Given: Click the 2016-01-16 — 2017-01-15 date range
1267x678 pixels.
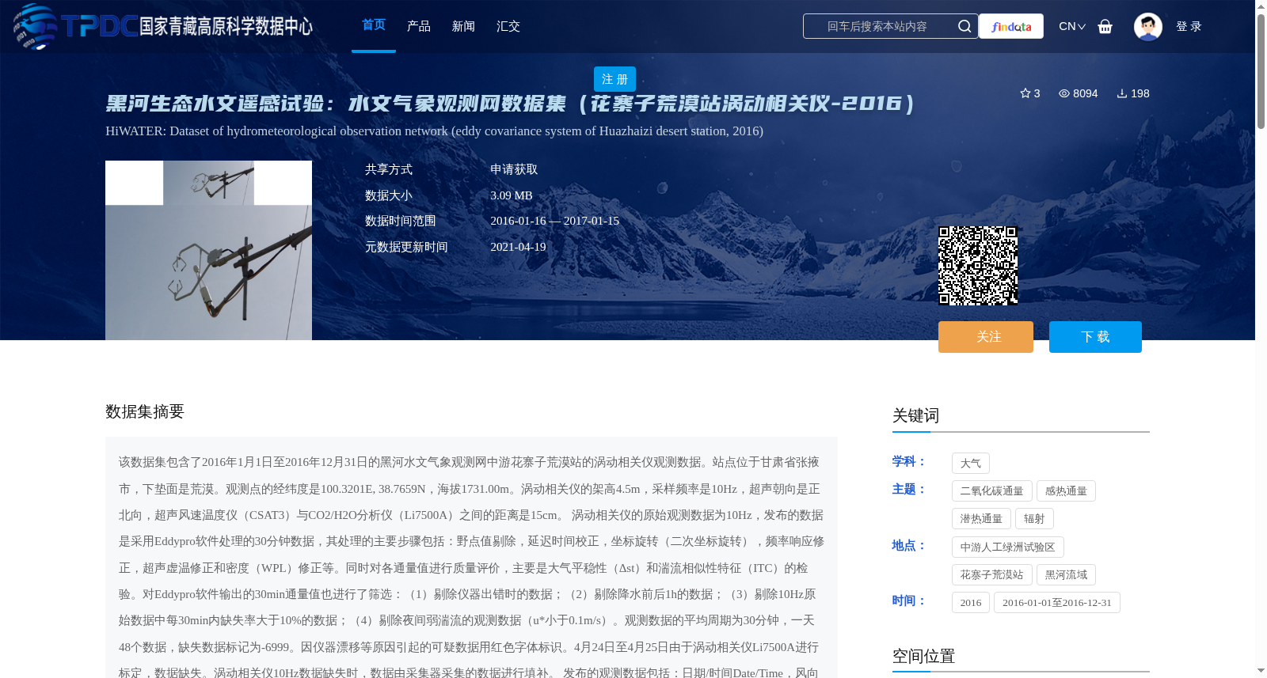Looking at the screenshot, I should click(x=554, y=221).
